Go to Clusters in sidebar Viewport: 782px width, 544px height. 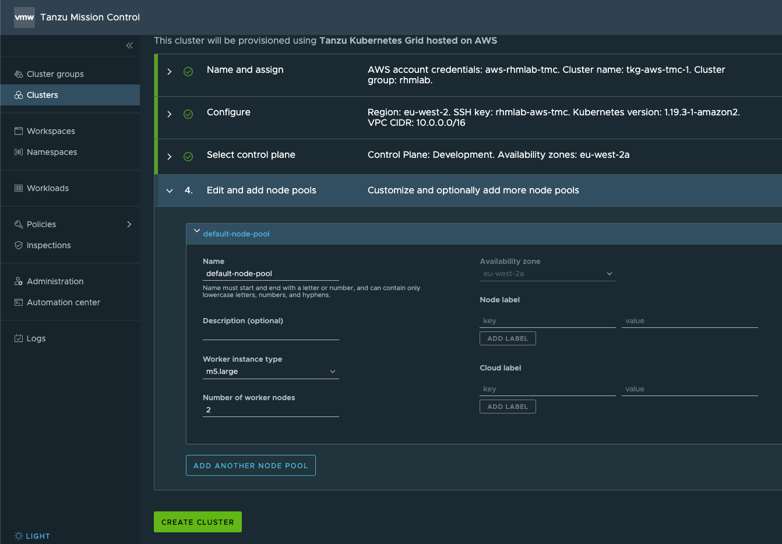(x=43, y=95)
